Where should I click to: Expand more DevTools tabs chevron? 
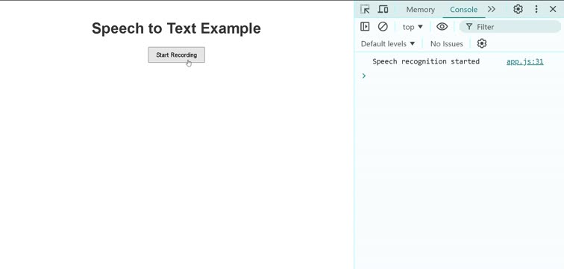492,10
